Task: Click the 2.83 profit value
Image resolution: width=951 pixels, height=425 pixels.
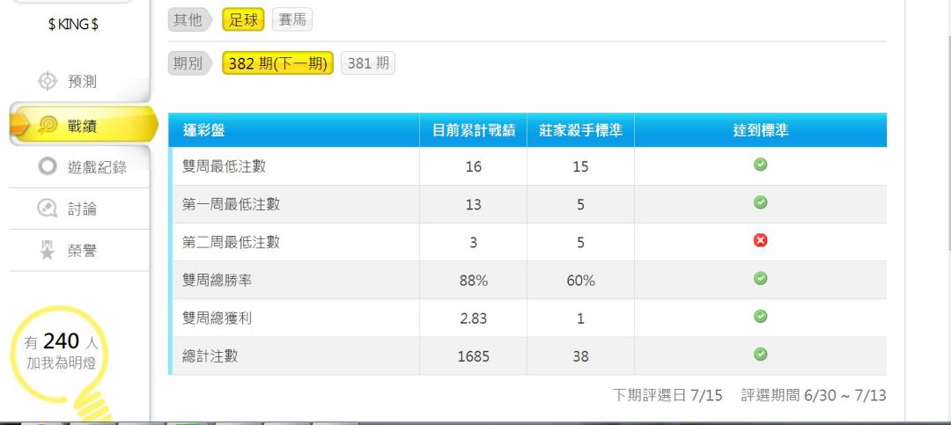Action: point(474,319)
